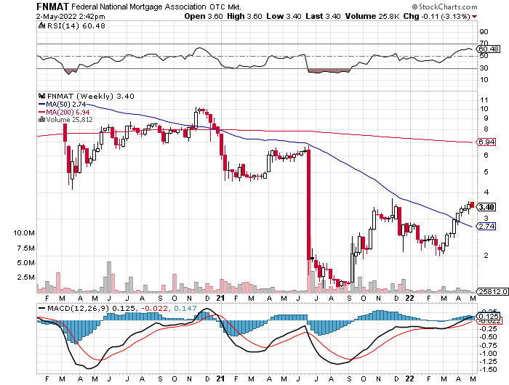This screenshot has width=509, height=385.
Task: Click the volume bars icon beside Volume 25,812
Action: (x=41, y=120)
